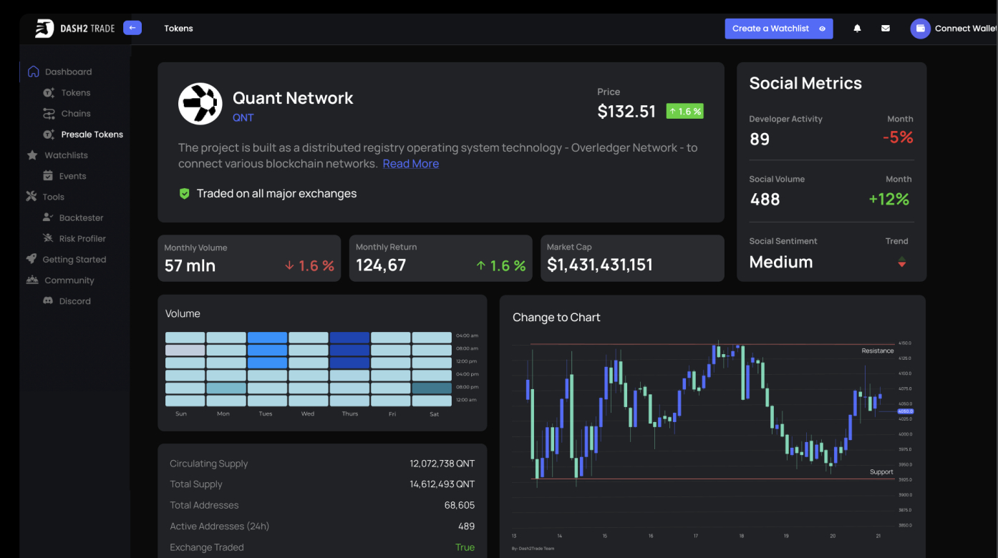Click the green 1.6 % price change badge
This screenshot has width=998, height=558.
click(x=685, y=111)
